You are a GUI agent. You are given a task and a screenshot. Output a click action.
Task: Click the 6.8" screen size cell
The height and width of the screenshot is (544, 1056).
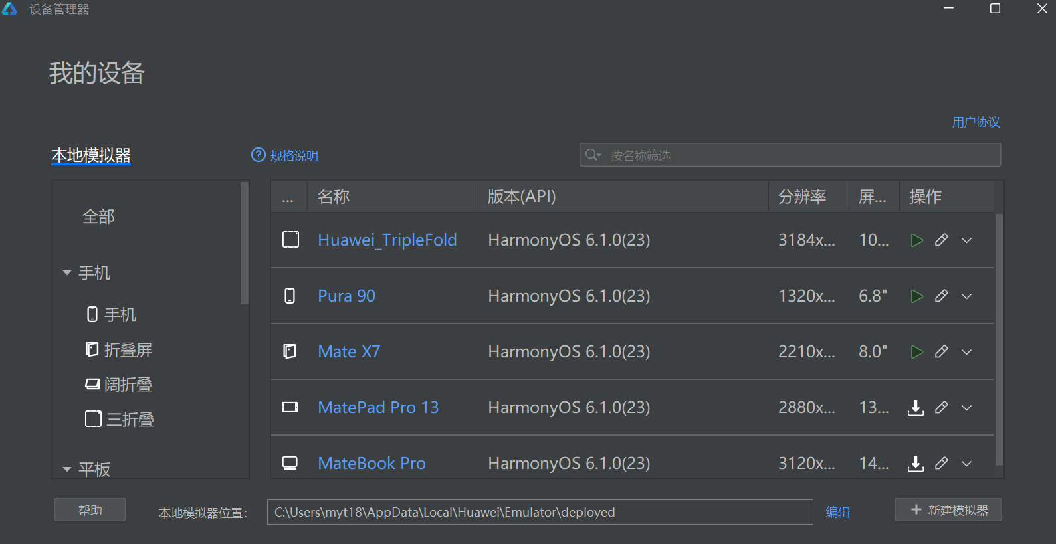(x=873, y=296)
